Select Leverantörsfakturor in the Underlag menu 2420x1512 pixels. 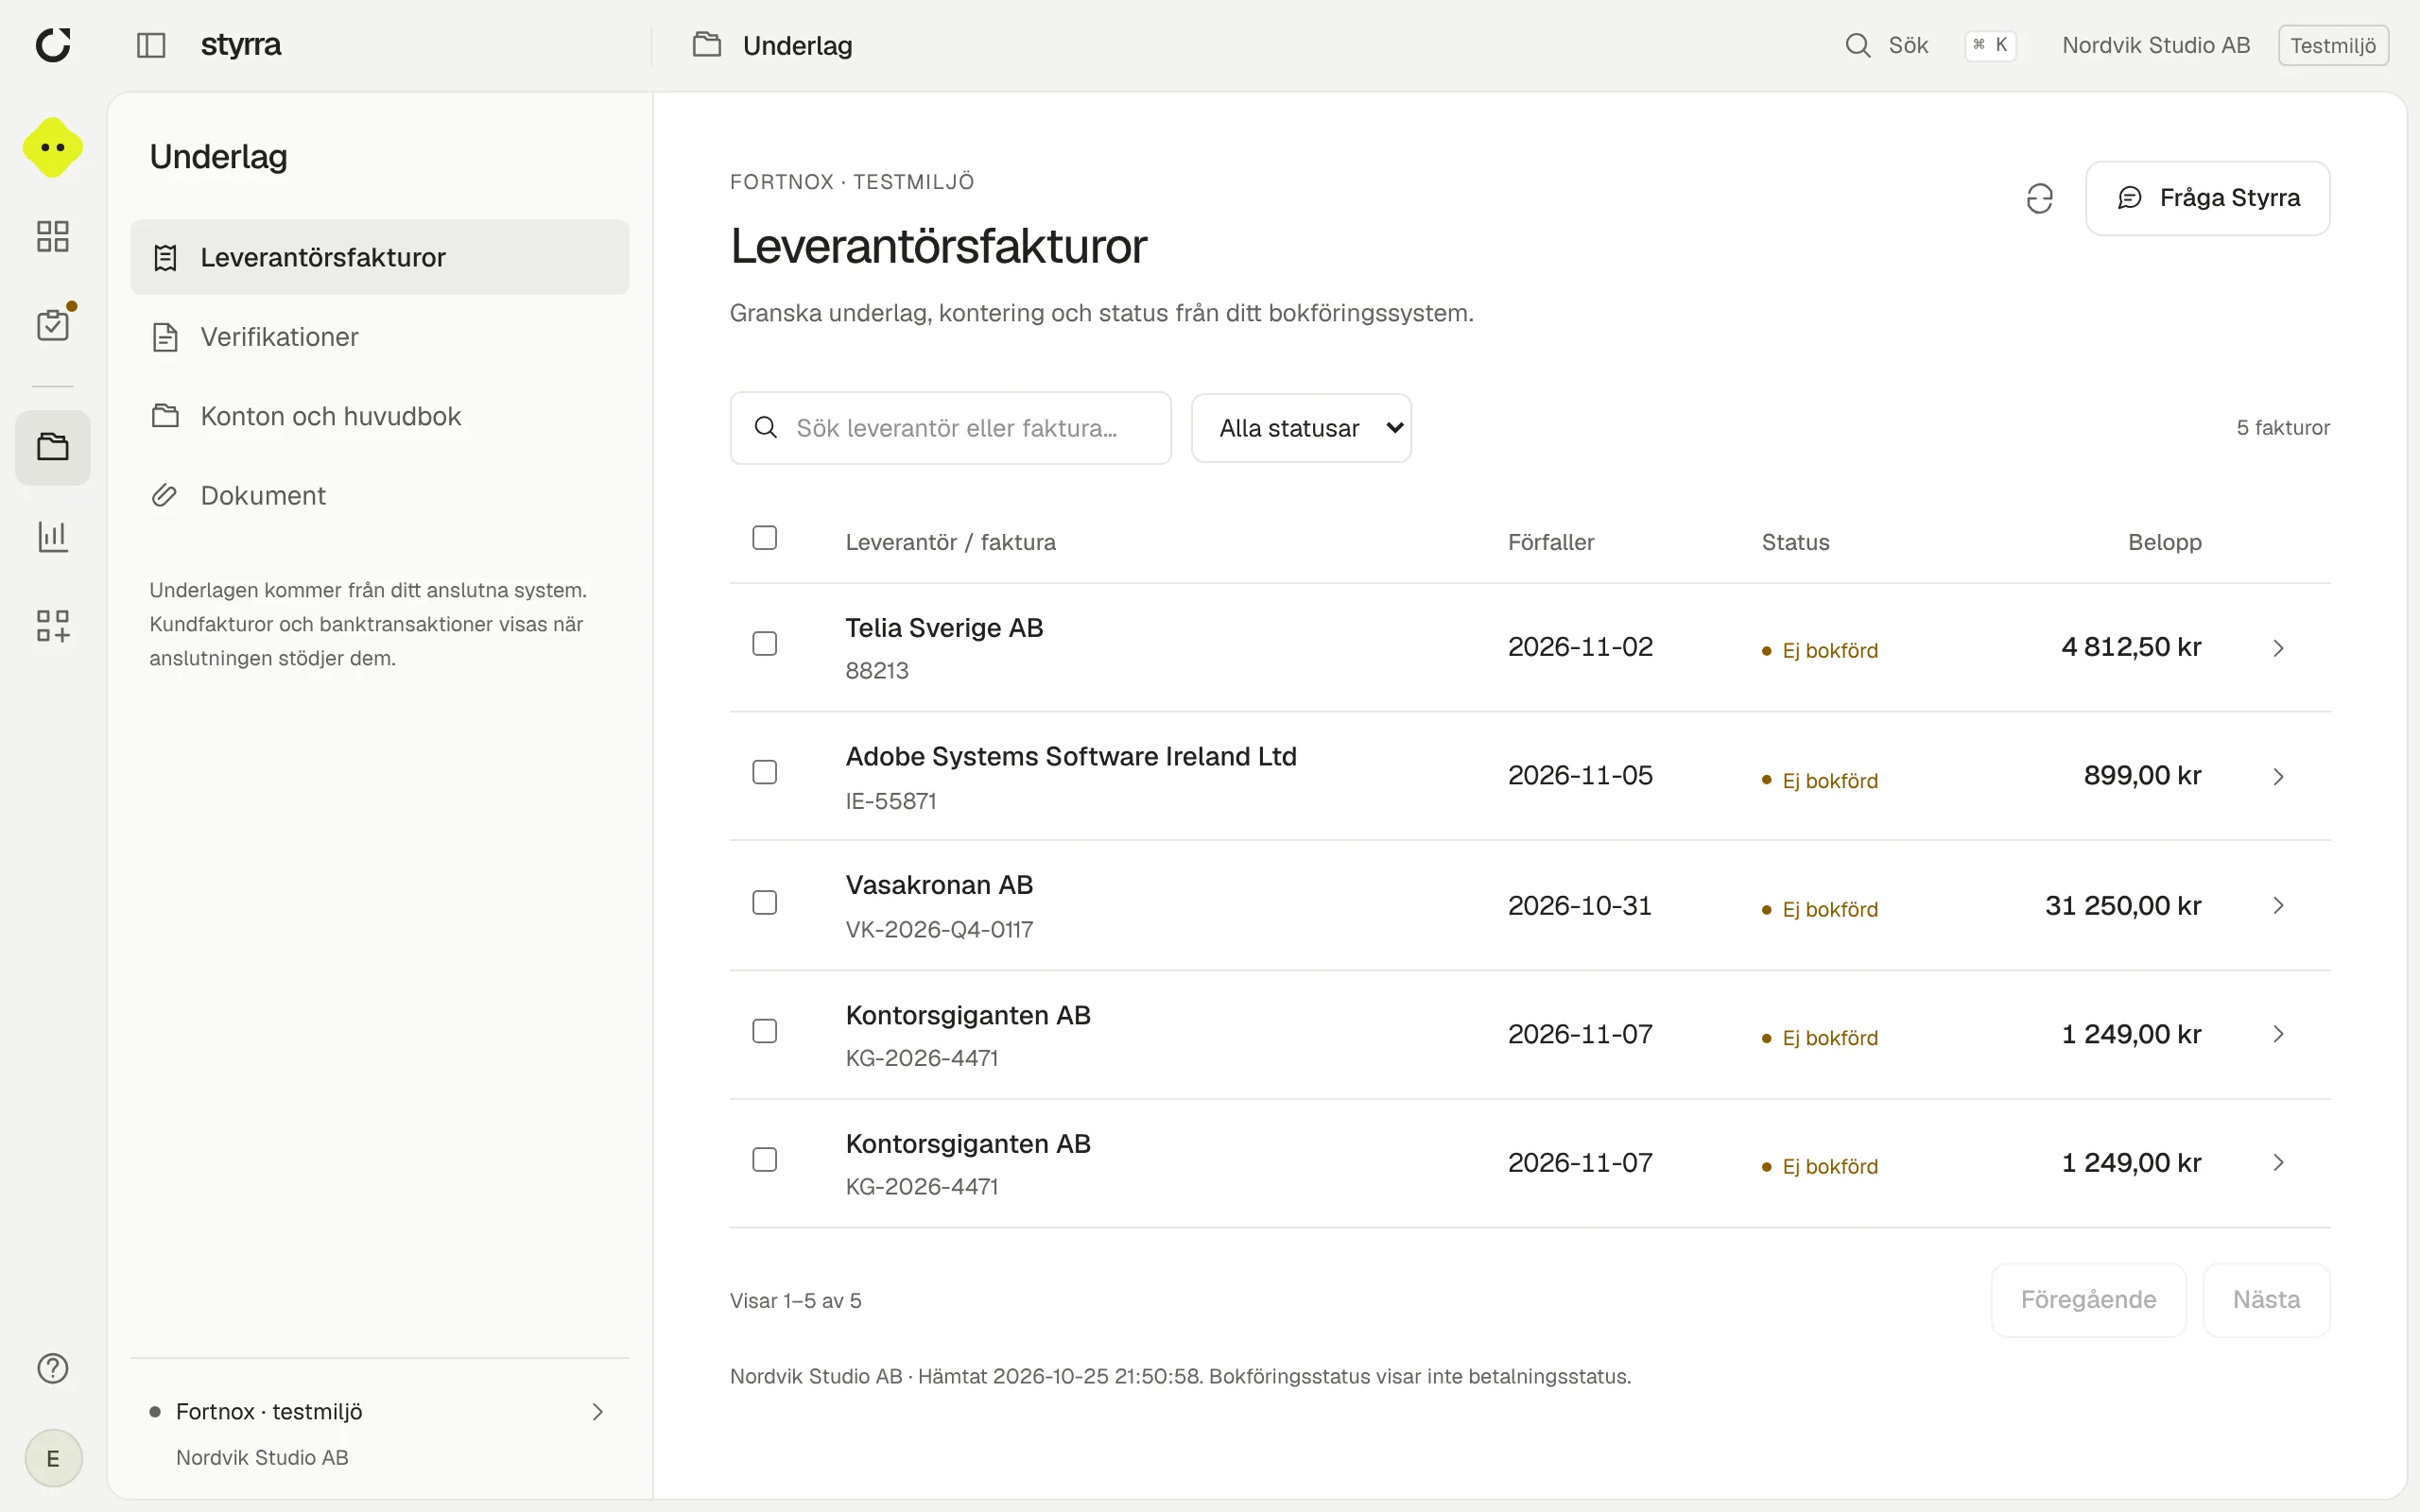(380, 257)
